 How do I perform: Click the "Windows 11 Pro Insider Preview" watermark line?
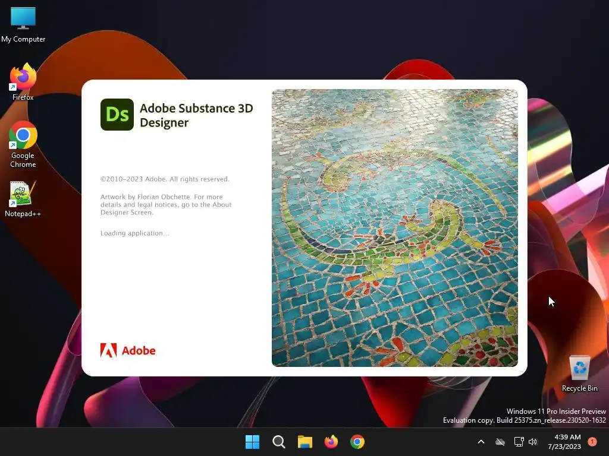(556, 411)
